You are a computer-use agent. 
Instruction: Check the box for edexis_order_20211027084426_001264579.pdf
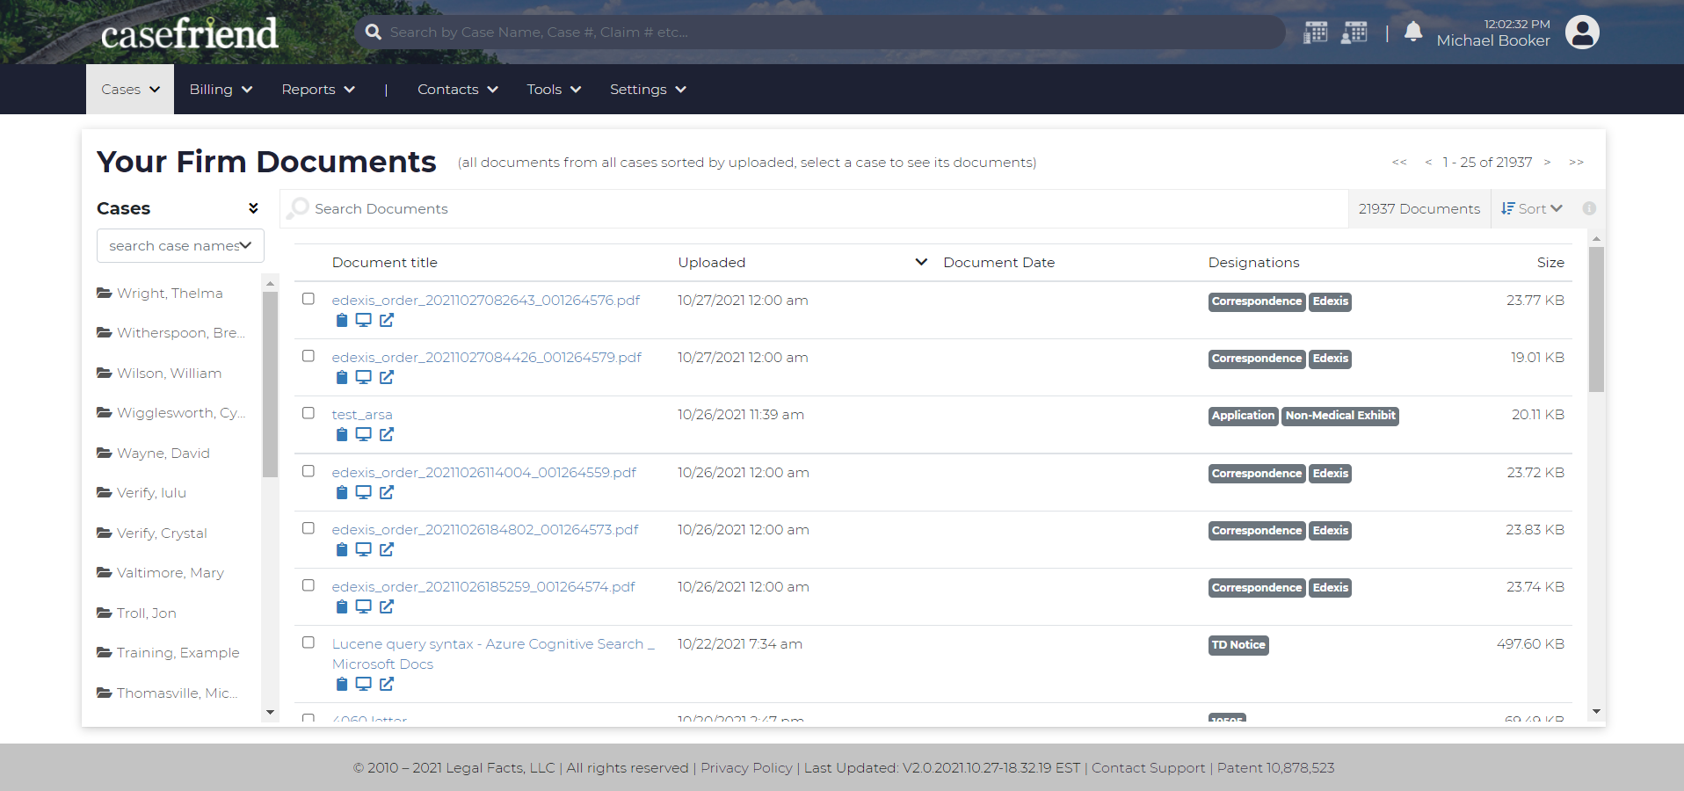308,356
